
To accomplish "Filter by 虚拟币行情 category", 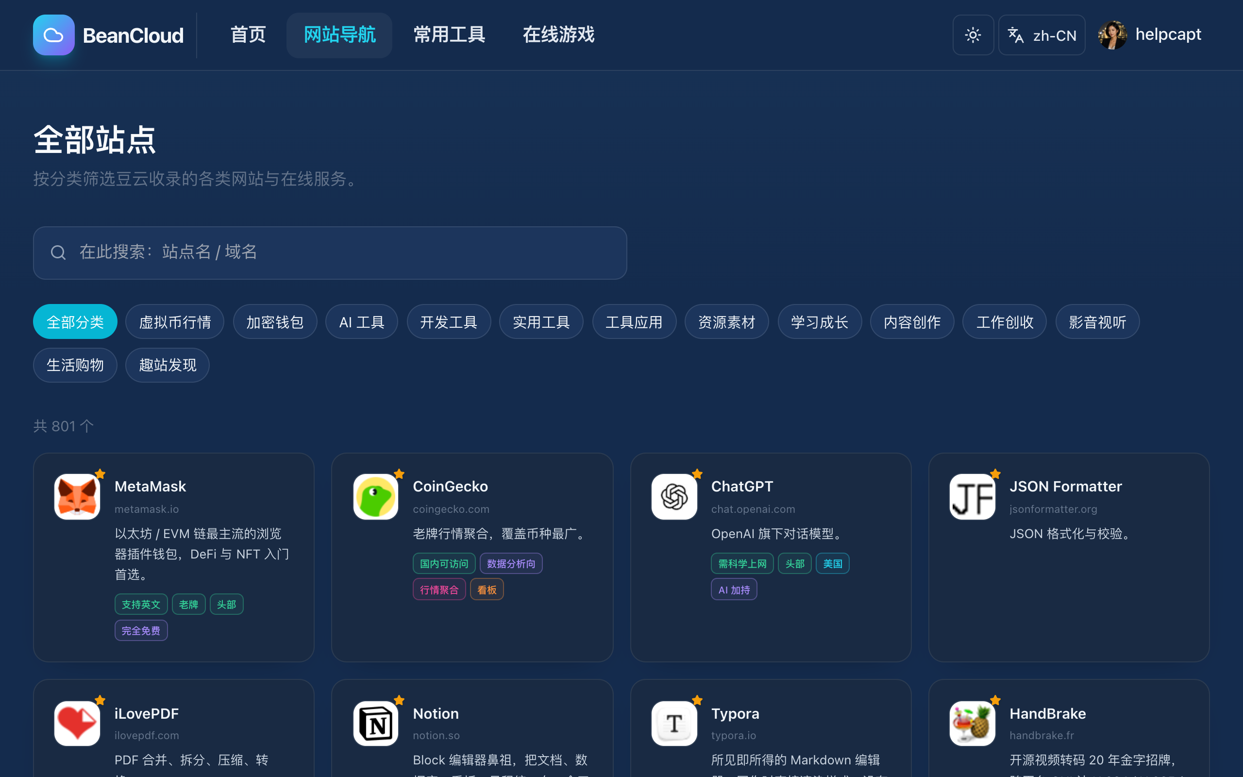I will (x=175, y=321).
